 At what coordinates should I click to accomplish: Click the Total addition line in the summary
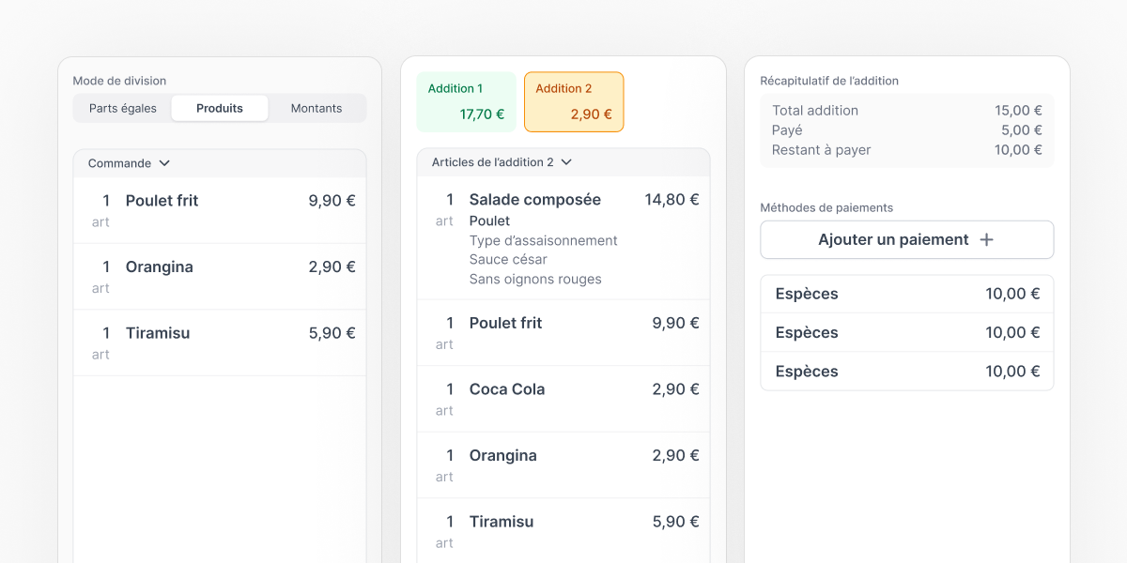click(x=906, y=110)
